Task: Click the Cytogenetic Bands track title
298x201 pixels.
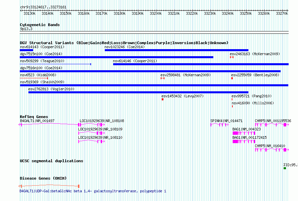Action: pyautogui.click(x=40, y=25)
